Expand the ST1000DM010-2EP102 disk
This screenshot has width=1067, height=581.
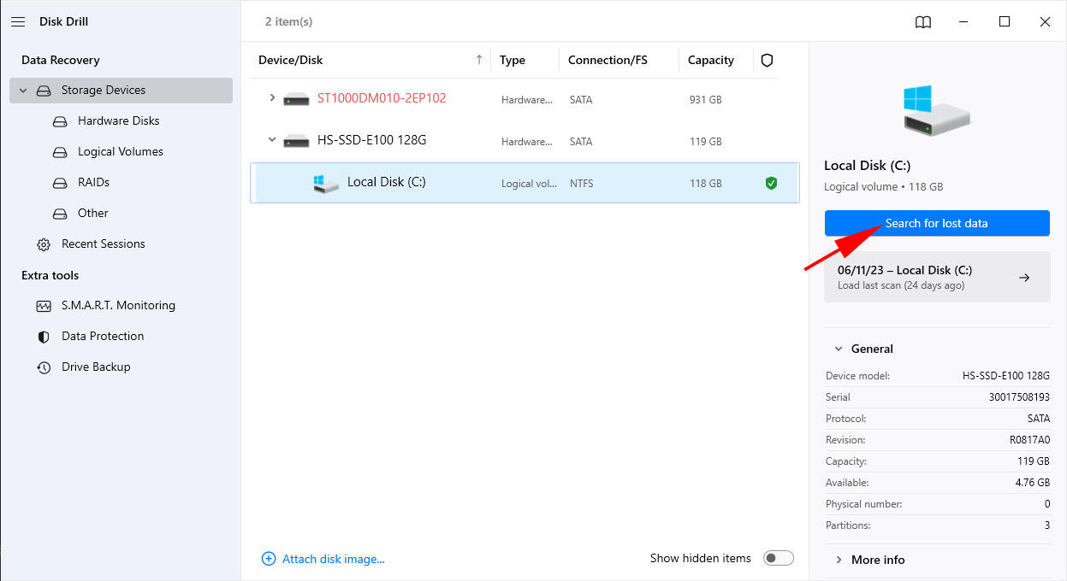(272, 98)
